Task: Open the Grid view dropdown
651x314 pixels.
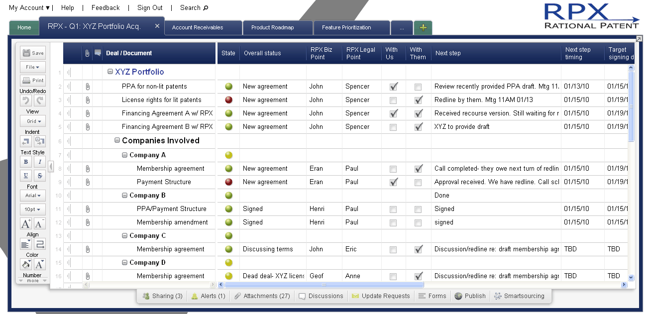Action: (33, 121)
